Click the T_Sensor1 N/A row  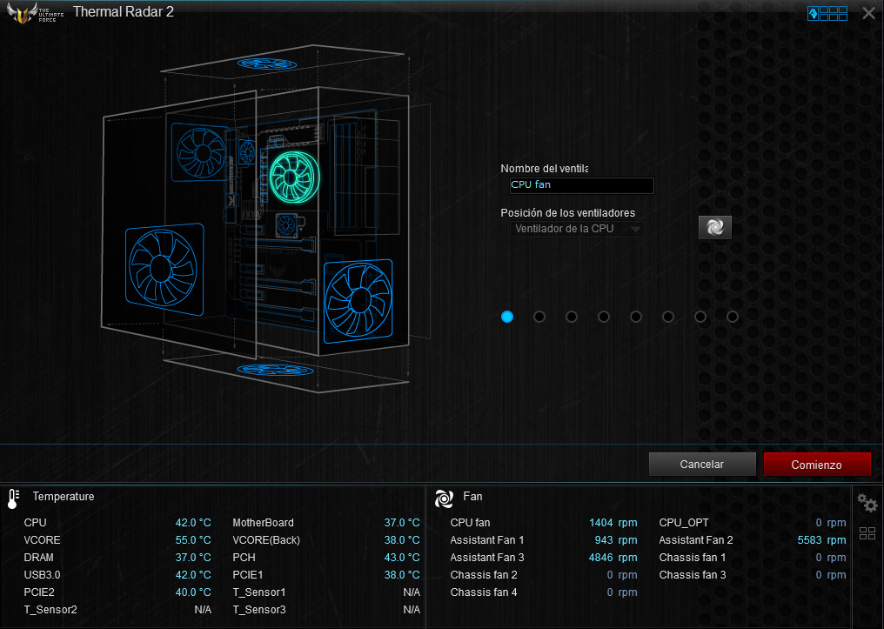pos(326,592)
